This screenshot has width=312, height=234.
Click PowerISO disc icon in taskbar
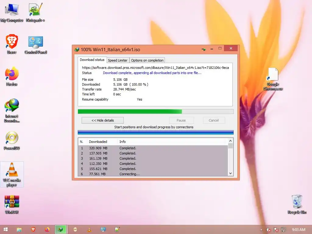point(75,229)
